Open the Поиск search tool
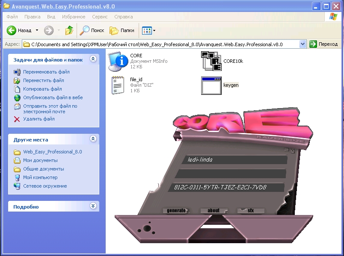Screen dimensions: 344x256 [x=92, y=30]
